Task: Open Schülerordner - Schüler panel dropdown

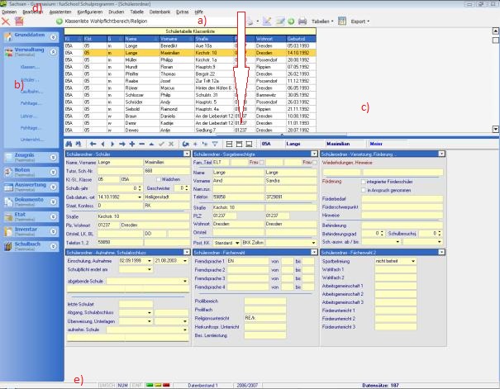Action: tap(187, 154)
